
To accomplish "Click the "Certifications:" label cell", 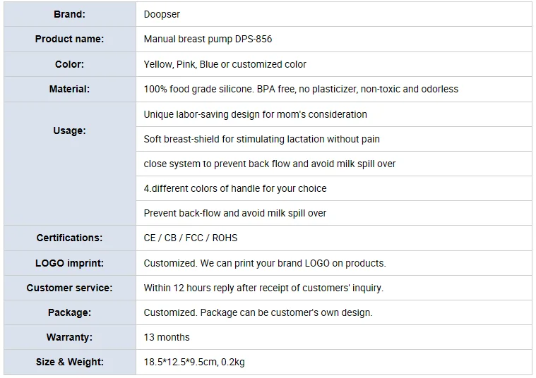I will click(x=69, y=238).
